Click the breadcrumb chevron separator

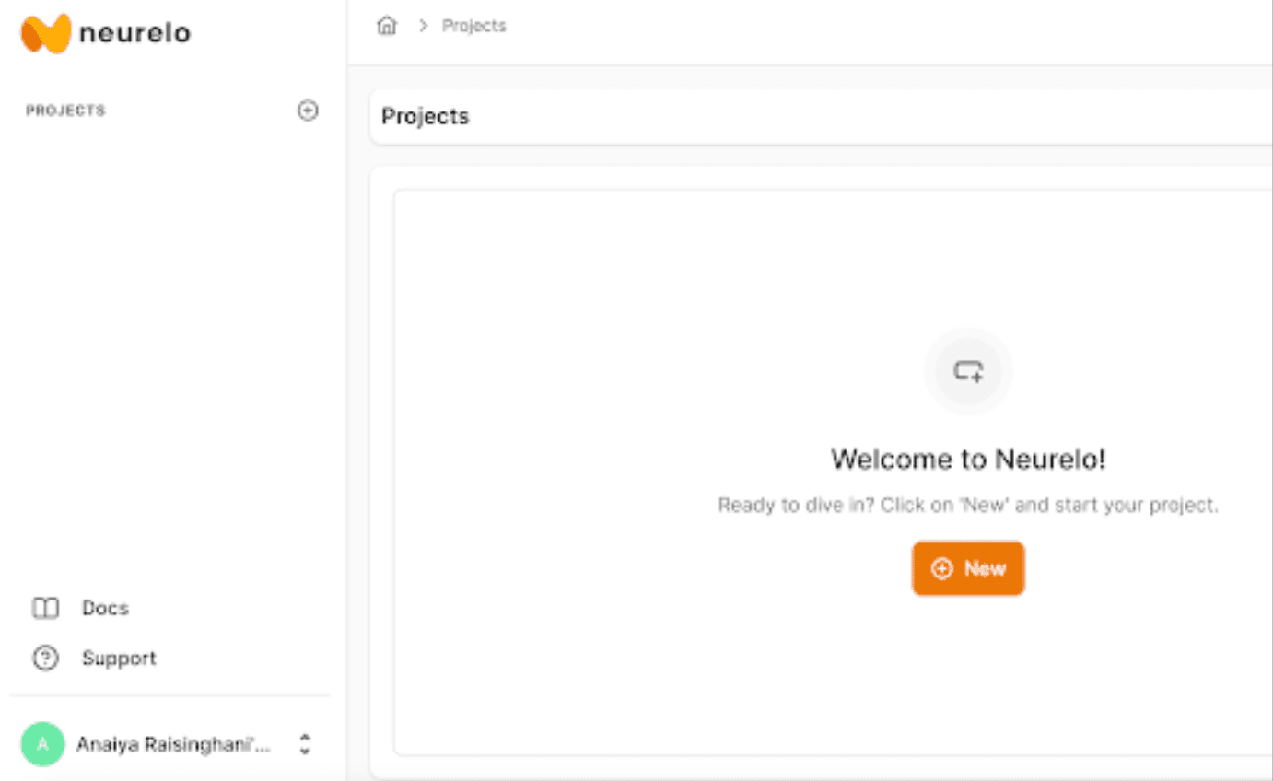pos(424,26)
